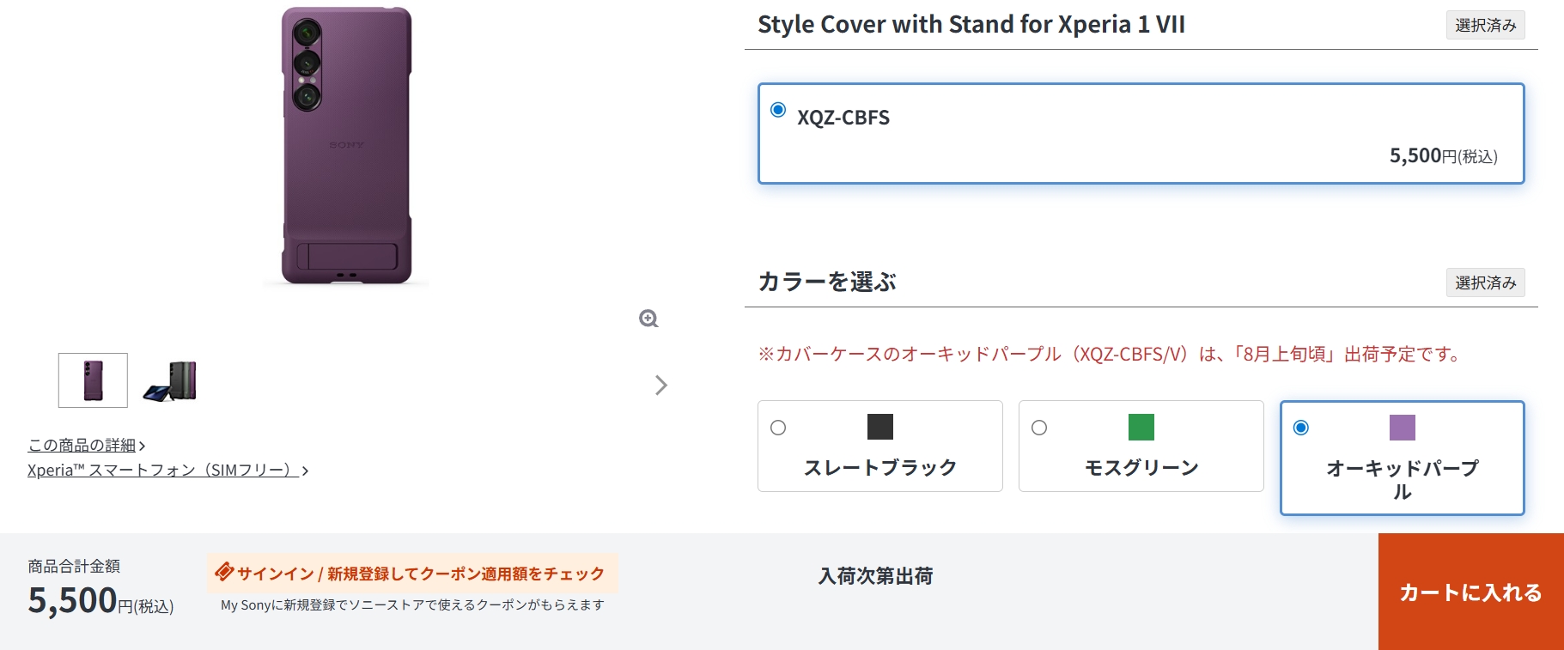Click カートに入れる add-to-cart button

pyautogui.click(x=1471, y=592)
